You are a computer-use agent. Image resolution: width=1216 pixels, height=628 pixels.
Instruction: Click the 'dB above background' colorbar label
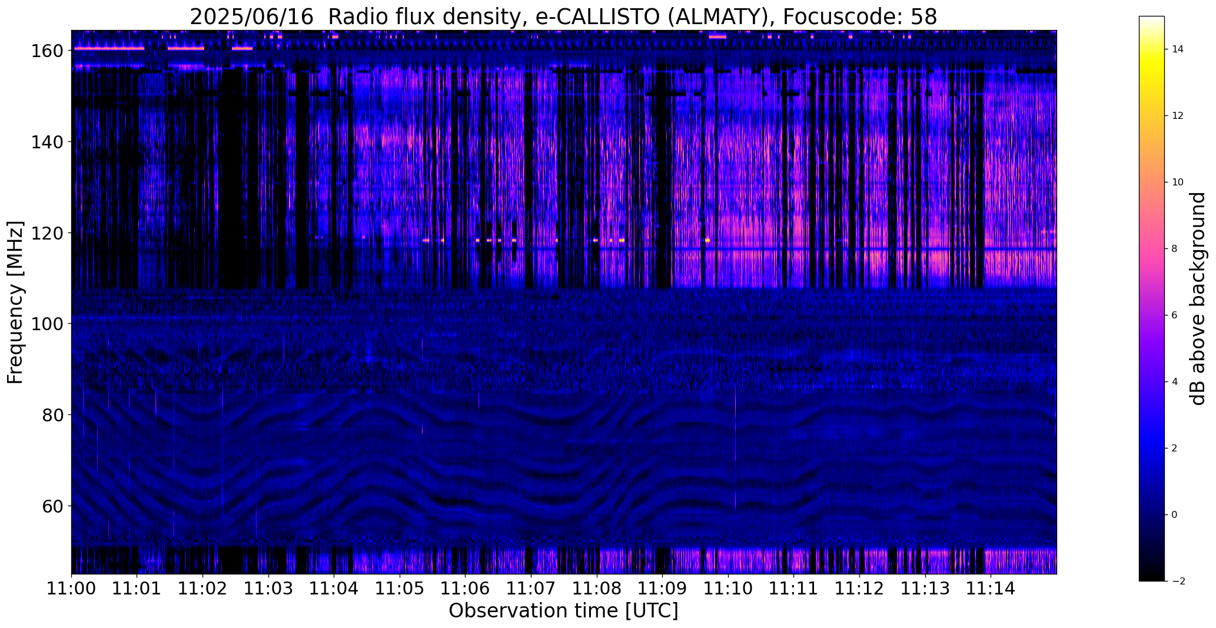click(1198, 298)
